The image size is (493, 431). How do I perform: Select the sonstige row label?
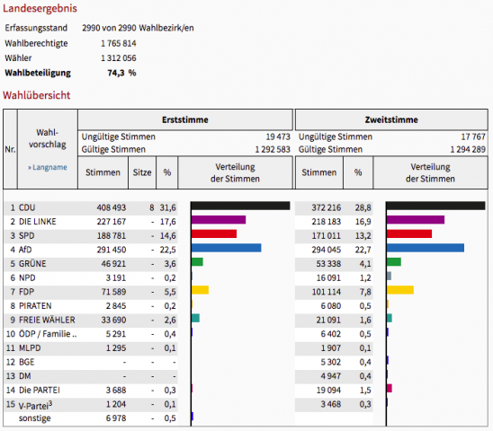pyautogui.click(x=34, y=418)
